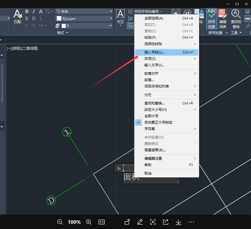This screenshot has height=229, width=251.
Task: Open the 改变大小写(H) submenu
Action: 167,110
